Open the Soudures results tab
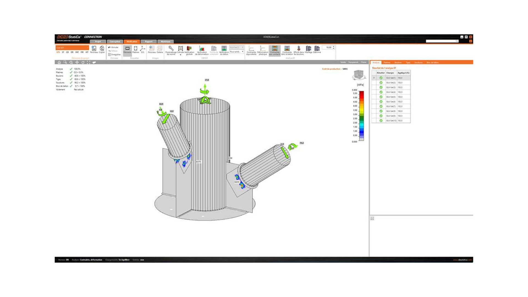The width and height of the screenshot is (528, 297). [x=418, y=62]
